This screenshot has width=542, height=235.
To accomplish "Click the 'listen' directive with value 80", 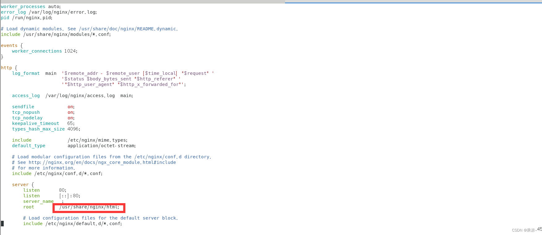I will point(32,190).
